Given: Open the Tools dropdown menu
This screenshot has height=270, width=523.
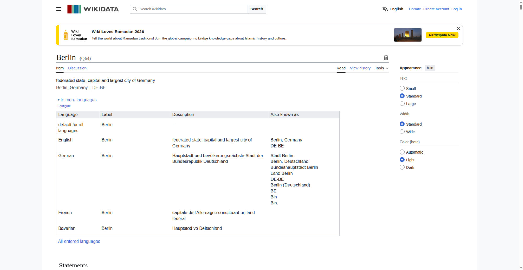Looking at the screenshot, I should pyautogui.click(x=381, y=68).
